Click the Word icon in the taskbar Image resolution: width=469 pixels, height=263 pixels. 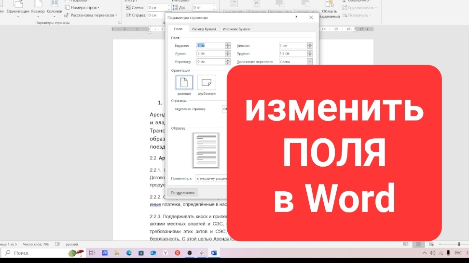[214, 253]
